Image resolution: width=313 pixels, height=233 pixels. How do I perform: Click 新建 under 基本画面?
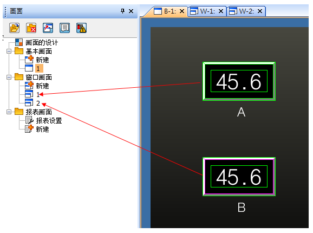tap(42, 60)
